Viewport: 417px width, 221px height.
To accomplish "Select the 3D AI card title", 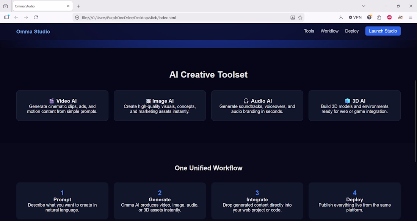I will 359,101.
